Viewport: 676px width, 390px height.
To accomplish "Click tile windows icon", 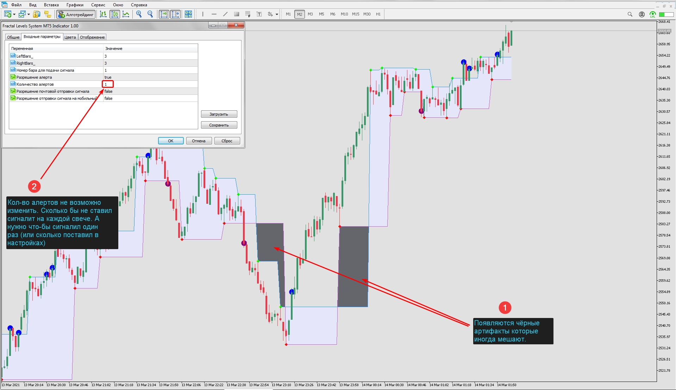I will click(x=188, y=14).
